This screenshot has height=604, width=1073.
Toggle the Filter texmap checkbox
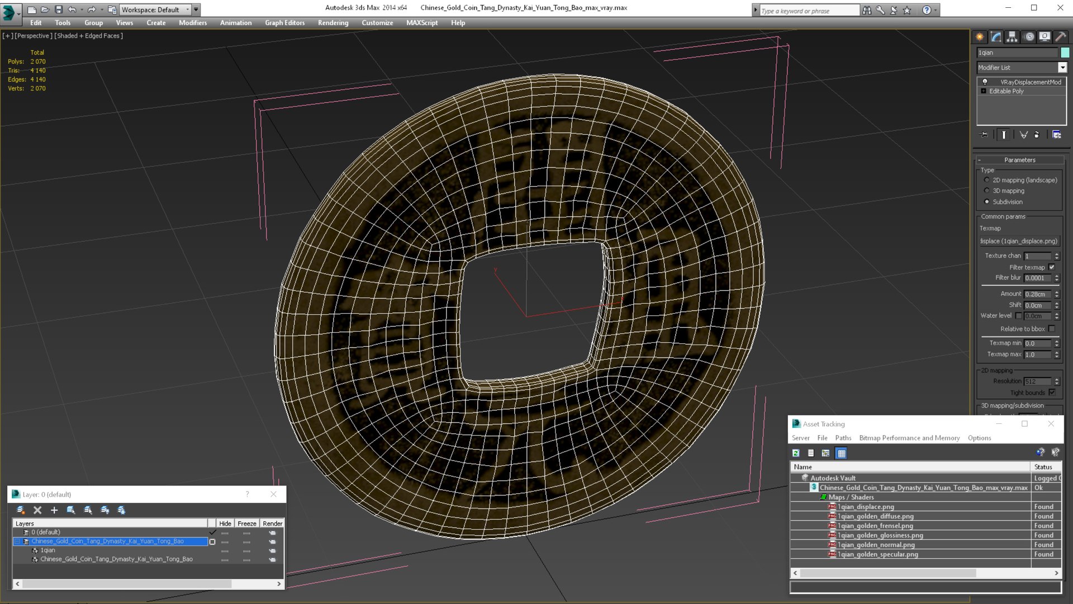(1052, 267)
